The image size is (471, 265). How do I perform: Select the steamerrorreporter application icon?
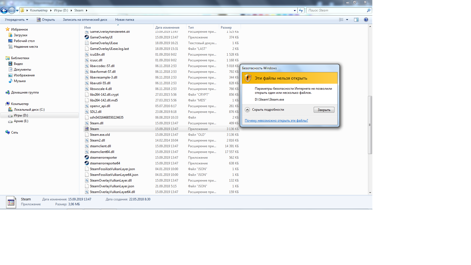87,158
